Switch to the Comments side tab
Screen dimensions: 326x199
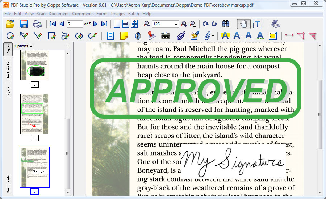(8, 184)
